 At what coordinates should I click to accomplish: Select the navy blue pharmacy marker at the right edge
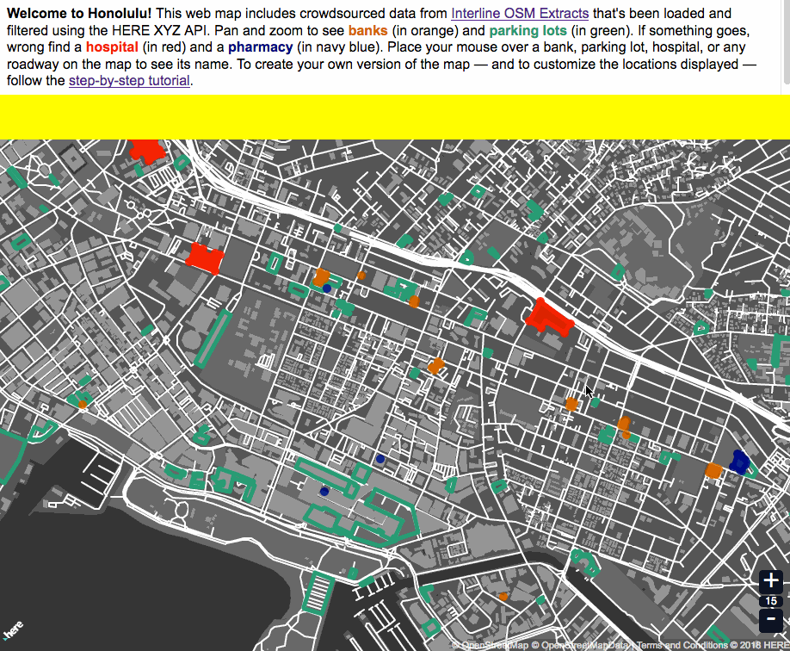coord(740,462)
